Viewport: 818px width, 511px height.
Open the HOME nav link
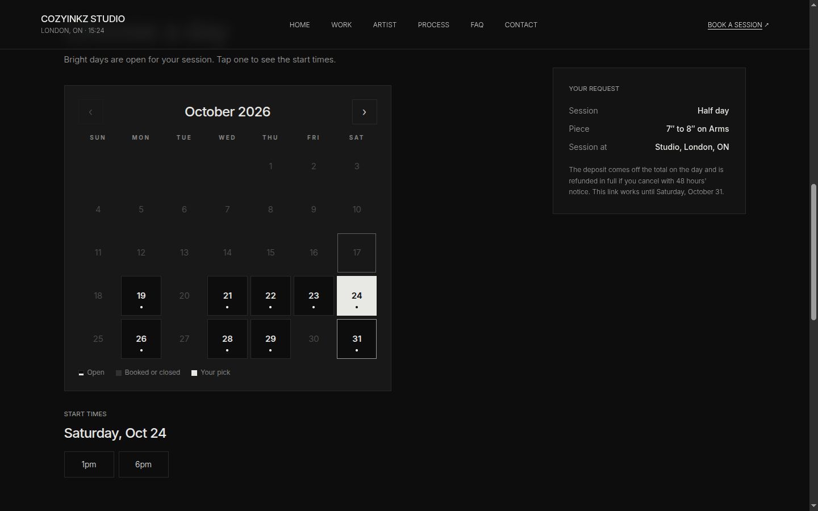click(299, 25)
